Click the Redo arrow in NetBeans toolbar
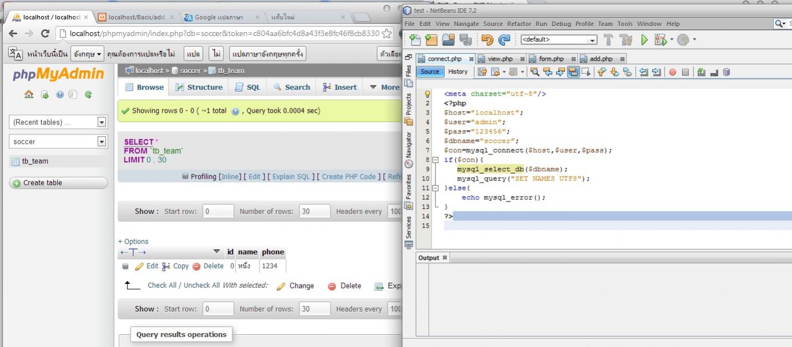792x347 pixels. click(504, 40)
